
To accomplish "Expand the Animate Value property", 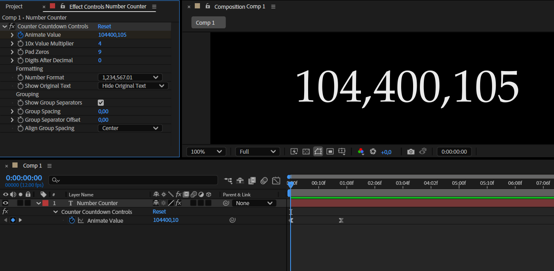I will (12, 35).
